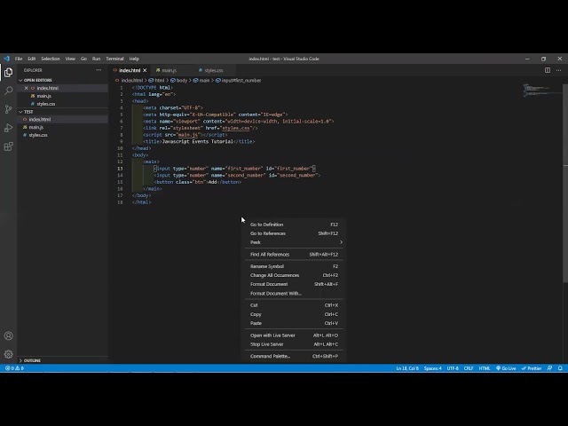Viewport: 568px width, 426px height.
Task: Select Go to Definition in context menu
Action: coord(294,225)
